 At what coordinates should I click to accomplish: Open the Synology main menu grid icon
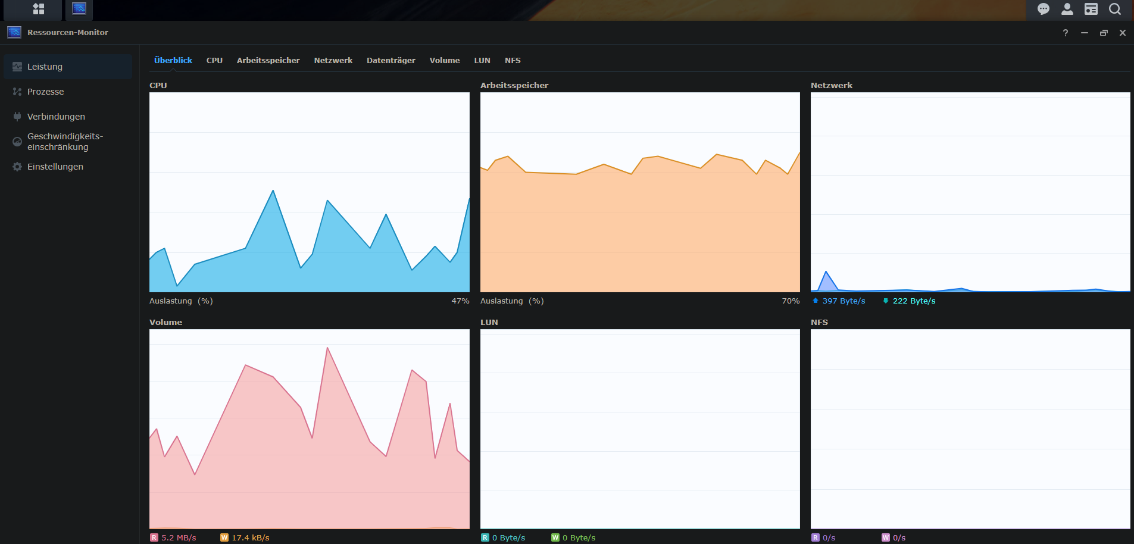(38, 10)
